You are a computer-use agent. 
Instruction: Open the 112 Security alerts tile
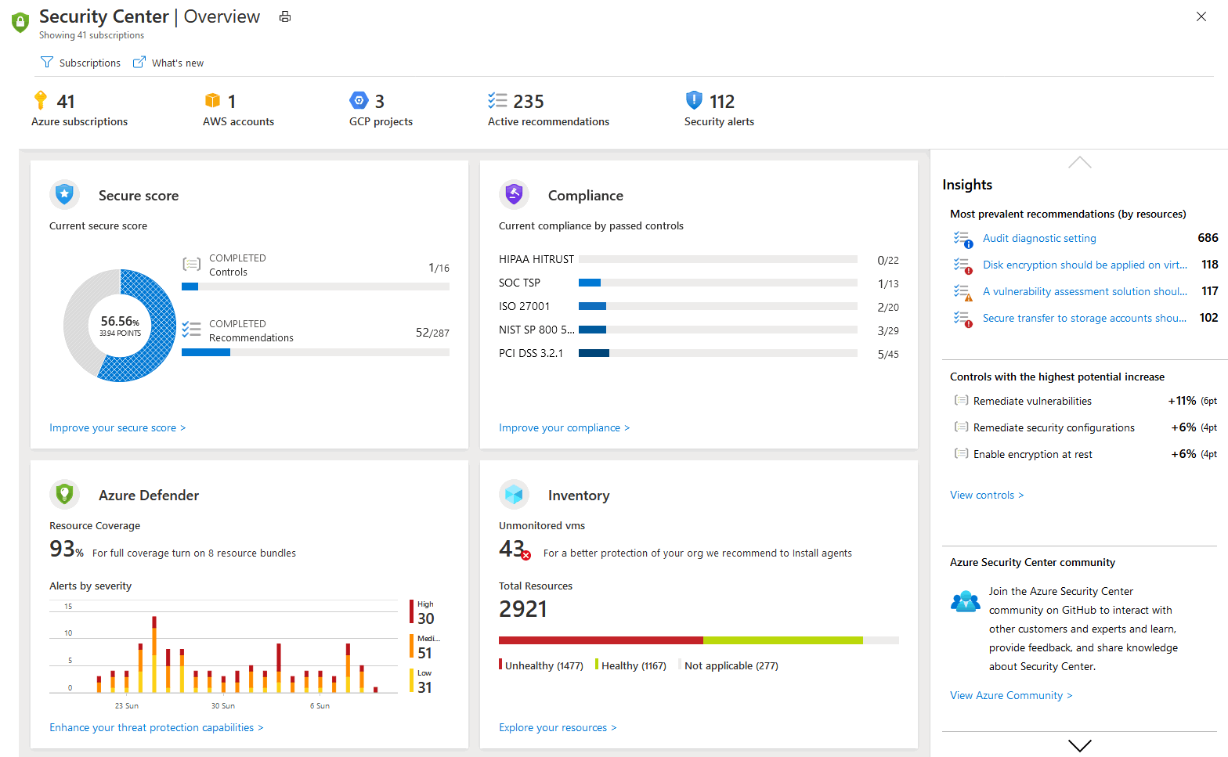719,109
